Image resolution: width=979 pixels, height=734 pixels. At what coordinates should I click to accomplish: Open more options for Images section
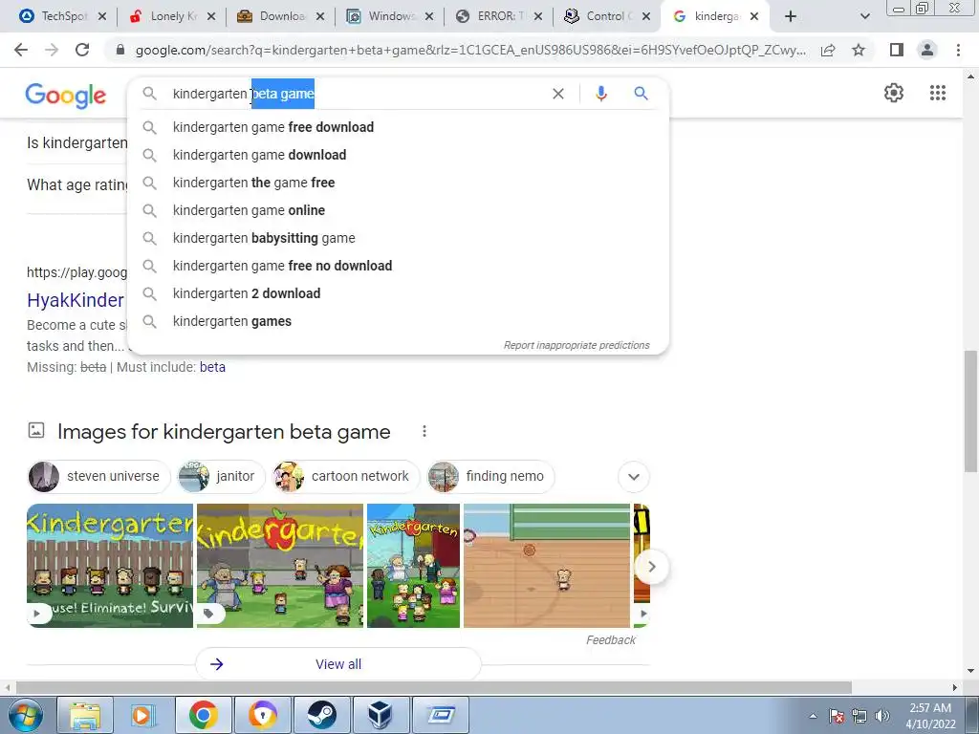coord(424,431)
